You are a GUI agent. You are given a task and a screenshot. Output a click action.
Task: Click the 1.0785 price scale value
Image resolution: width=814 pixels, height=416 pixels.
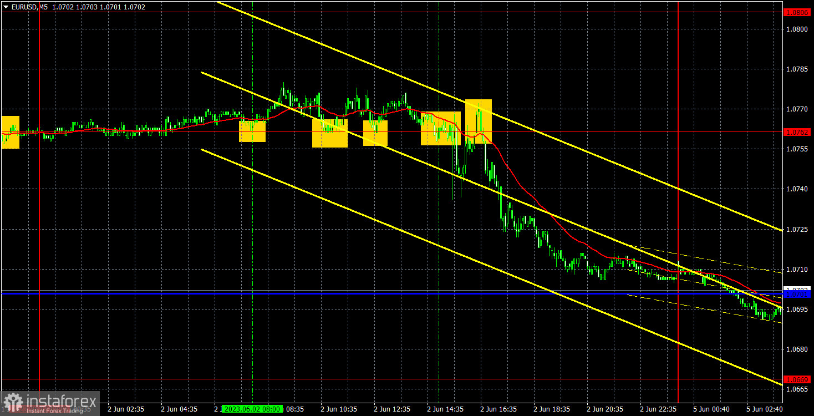pos(796,69)
